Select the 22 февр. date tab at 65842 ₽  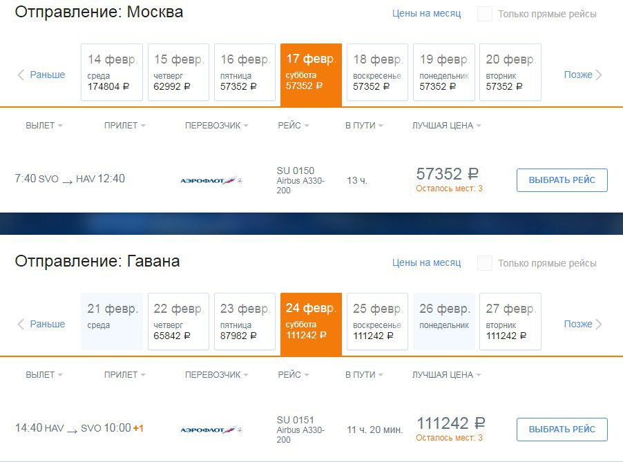point(178,321)
